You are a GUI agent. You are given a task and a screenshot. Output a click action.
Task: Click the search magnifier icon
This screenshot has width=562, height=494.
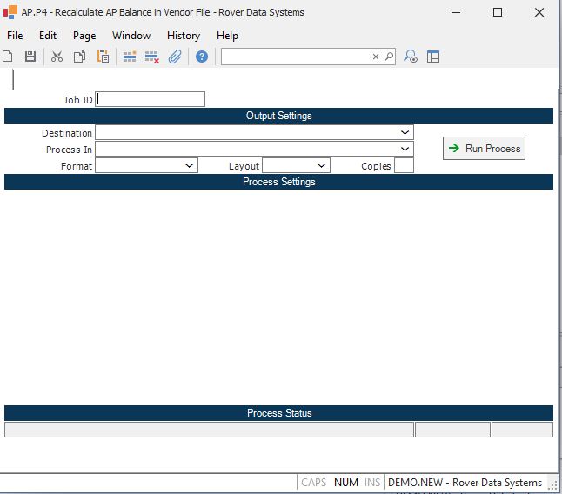point(389,57)
